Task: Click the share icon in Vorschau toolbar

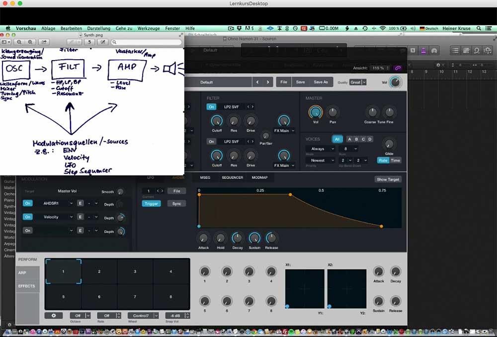Action: 44,42
